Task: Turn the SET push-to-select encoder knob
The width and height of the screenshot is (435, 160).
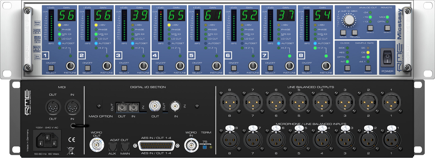Action: click(x=349, y=20)
